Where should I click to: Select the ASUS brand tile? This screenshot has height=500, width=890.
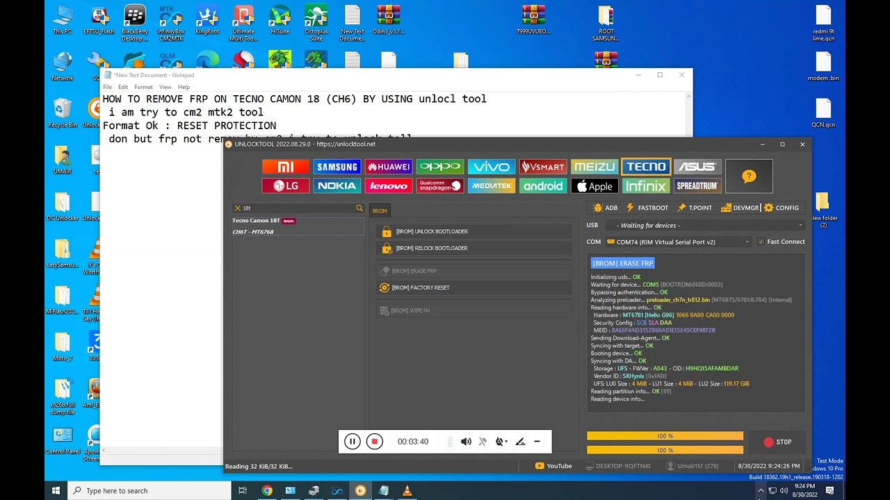click(x=697, y=167)
